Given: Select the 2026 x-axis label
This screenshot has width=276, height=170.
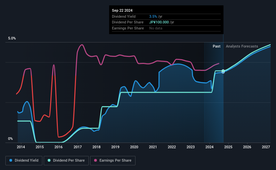Looking at the screenshot, I should (x=247, y=147).
